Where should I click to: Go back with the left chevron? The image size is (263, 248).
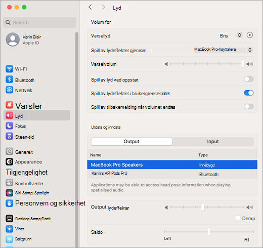[90, 7]
